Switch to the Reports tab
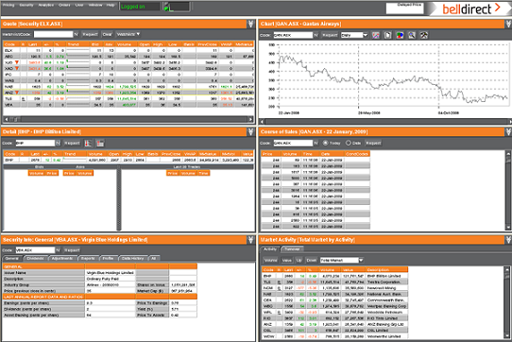Viewport: 512px width, 342px height. point(88,258)
